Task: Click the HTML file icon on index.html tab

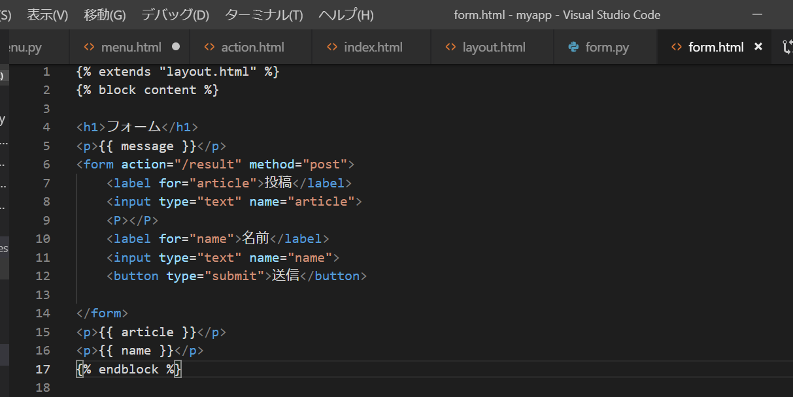Action: pyautogui.click(x=332, y=47)
